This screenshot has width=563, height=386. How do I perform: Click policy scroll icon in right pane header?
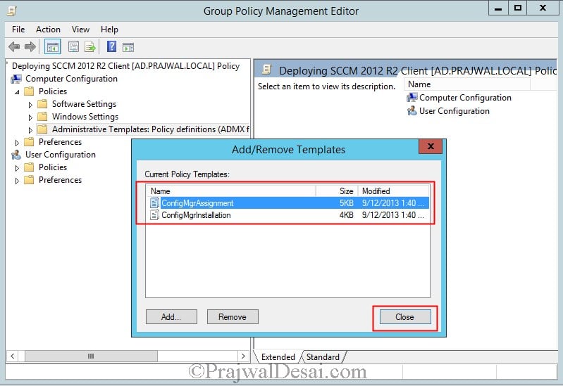[x=267, y=69]
